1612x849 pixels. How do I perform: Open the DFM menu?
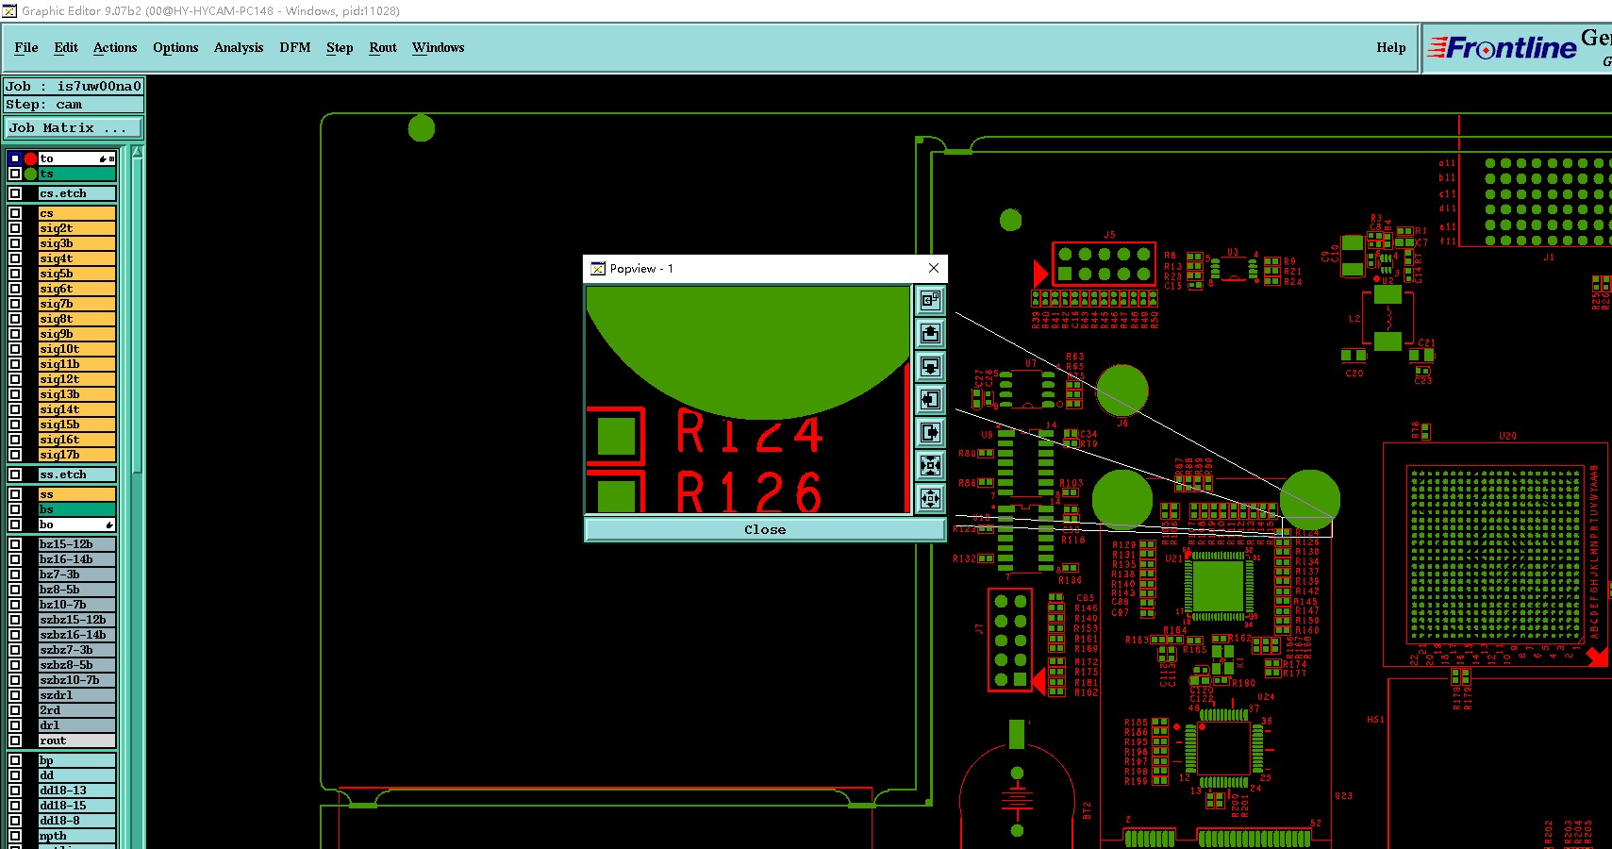295,47
